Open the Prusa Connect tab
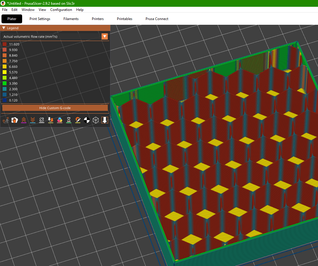Screen dimensions: 318x266 click(x=157, y=19)
